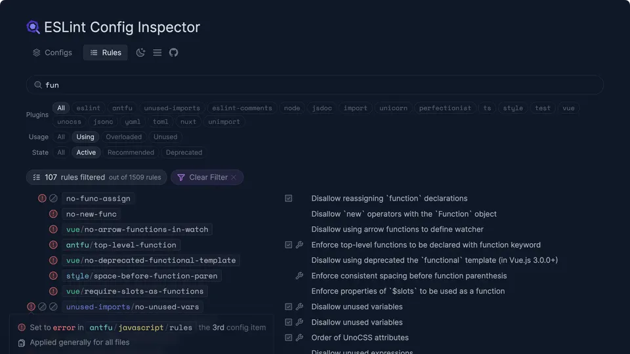Filter plugins by unused-imports
The height and width of the screenshot is (354, 630).
172,108
